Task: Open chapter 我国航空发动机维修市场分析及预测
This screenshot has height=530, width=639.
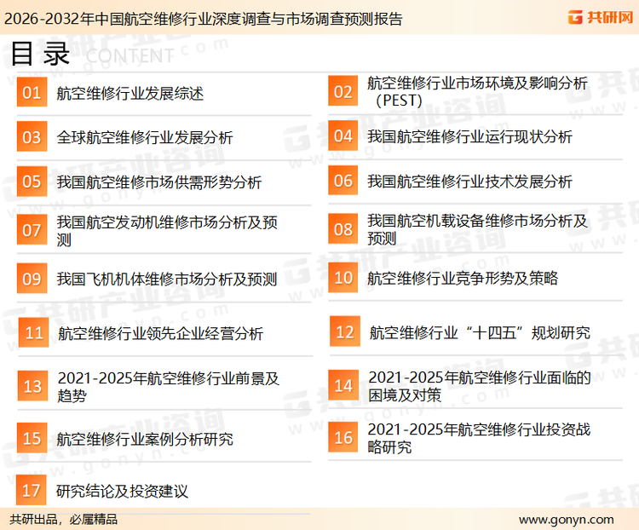Action: click(167, 231)
